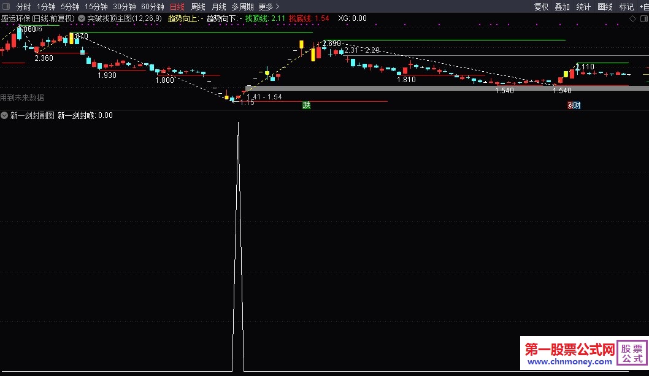Select the 60分钟 period tab
The image size is (649, 376).
tap(152, 7)
